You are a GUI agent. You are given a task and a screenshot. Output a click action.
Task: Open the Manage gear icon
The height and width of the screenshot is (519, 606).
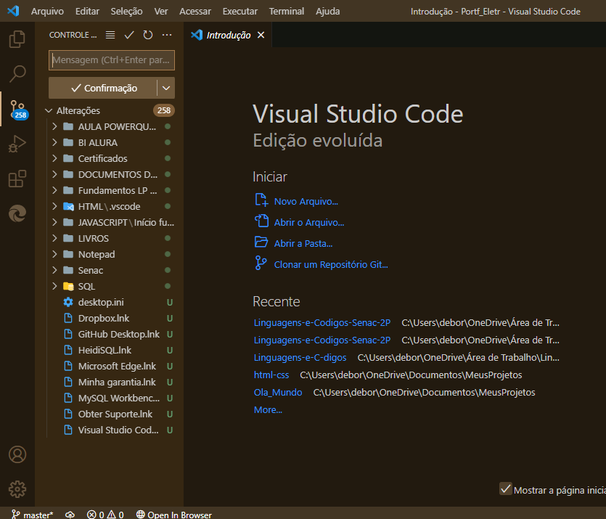(17, 489)
